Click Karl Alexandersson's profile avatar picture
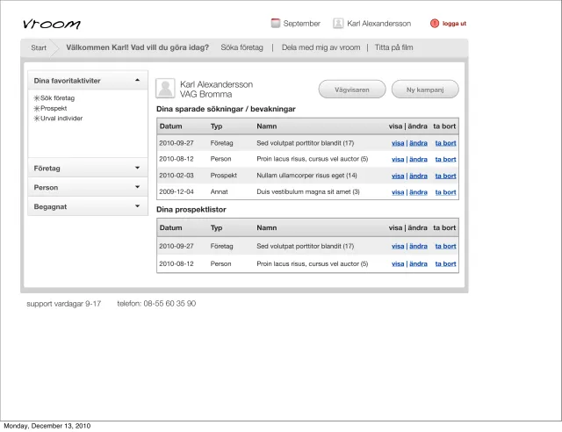The height and width of the screenshot is (432, 562). 165,89
